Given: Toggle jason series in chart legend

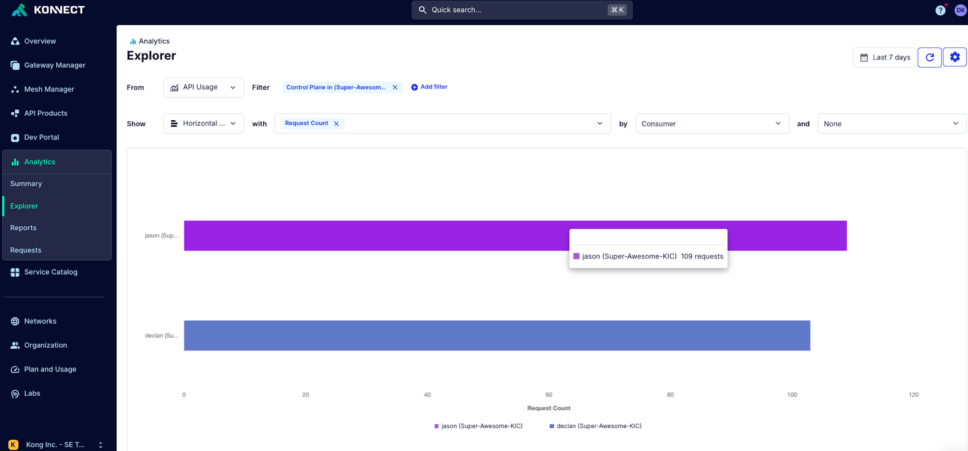Looking at the screenshot, I should 478,426.
